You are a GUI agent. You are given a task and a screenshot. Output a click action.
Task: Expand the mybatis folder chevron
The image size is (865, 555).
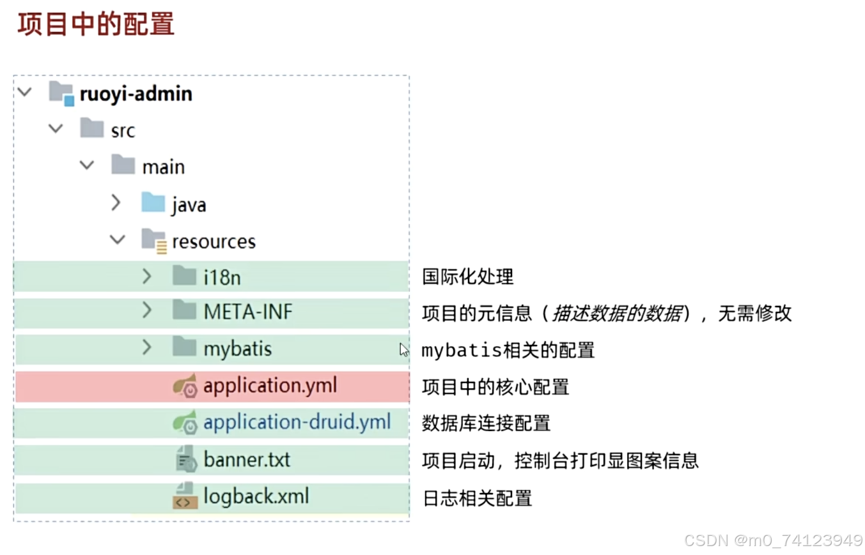[x=147, y=347]
